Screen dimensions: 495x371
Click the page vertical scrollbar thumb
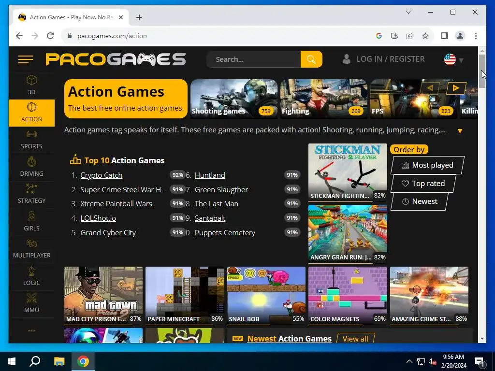coord(482,71)
